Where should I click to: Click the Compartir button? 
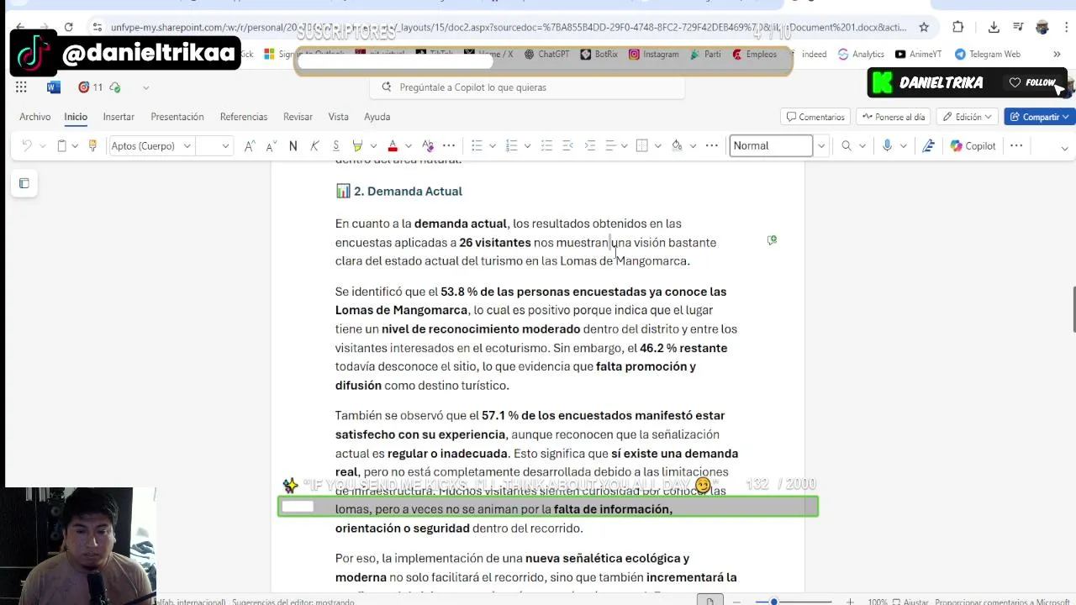pos(1039,117)
